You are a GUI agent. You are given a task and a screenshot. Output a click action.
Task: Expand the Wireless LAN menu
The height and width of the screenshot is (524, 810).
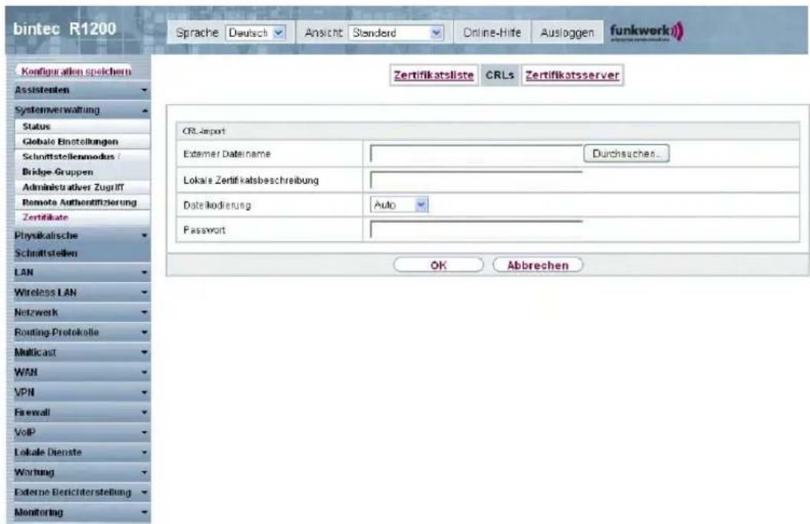coord(81,293)
